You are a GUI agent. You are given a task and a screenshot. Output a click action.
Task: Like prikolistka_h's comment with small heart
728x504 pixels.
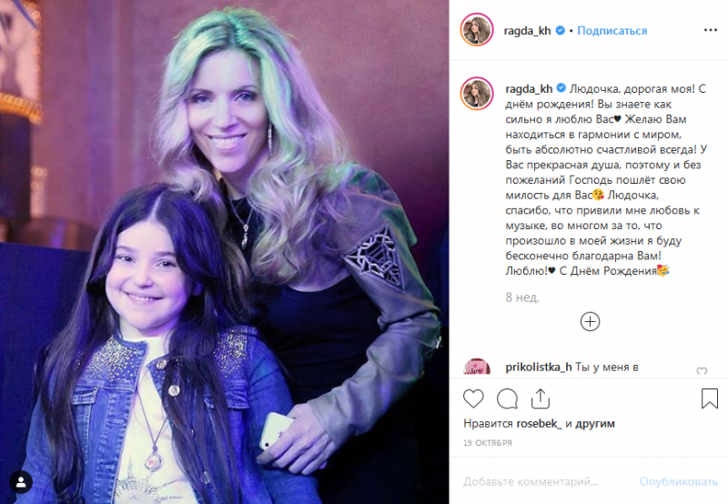[702, 371]
